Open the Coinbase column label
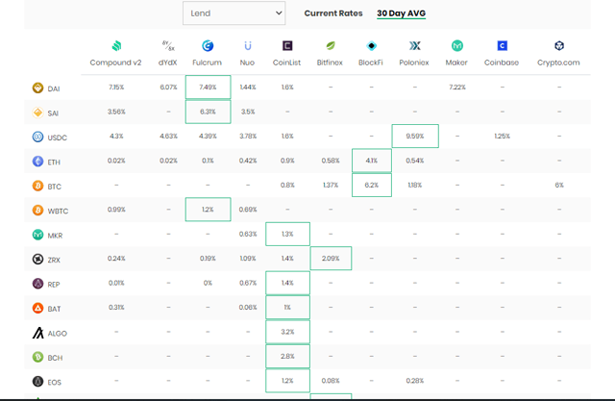Viewport: 615px width, 401px height. pos(502,63)
